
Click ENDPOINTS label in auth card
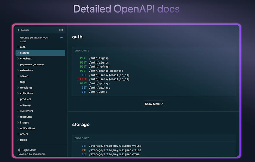82,51
